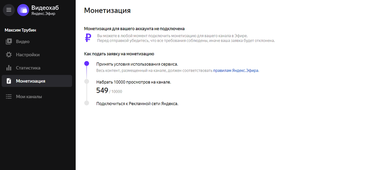Click the Максим Трубин account name
375x170 pixels.
tap(20, 30)
